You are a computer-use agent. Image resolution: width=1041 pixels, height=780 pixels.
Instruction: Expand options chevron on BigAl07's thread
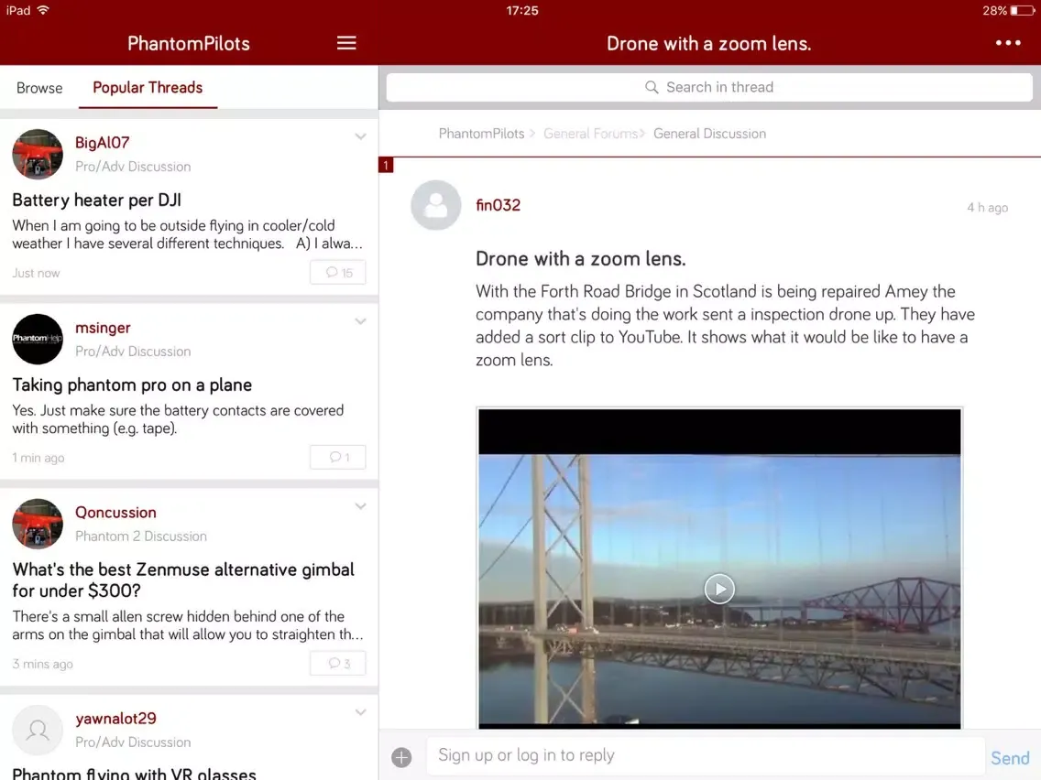pyautogui.click(x=360, y=136)
